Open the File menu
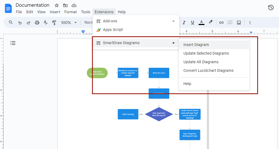Image resolution: width=279 pixels, height=149 pixels. tap(19, 12)
